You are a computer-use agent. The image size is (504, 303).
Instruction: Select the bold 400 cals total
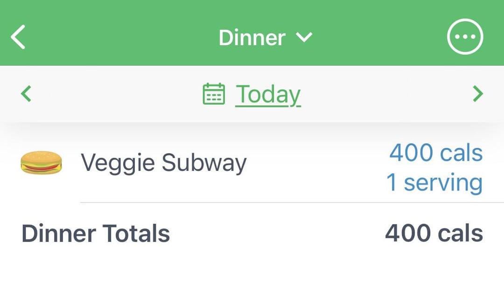pos(434,233)
